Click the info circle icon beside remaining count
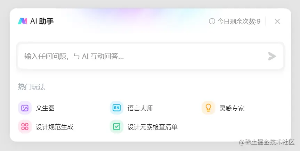This screenshot has height=151, width=300. coord(212,21)
